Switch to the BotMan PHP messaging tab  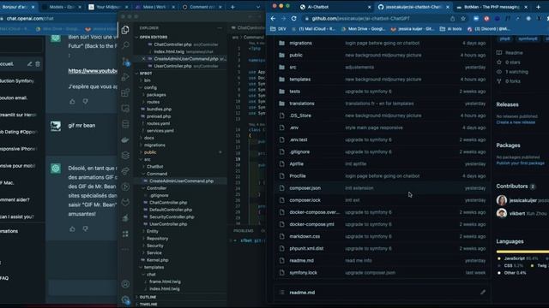click(492, 7)
